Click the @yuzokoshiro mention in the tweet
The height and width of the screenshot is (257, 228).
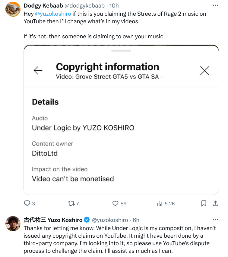(x=53, y=14)
